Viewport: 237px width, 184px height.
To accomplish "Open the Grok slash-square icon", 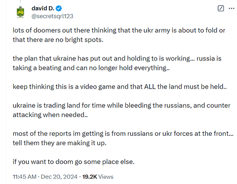I will [221, 8].
